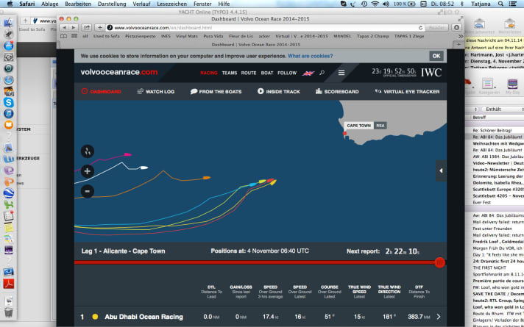Viewport: 524px width, 327px height.
Task: Open Lesezeichen menu in menu bar
Action: (x=171, y=4)
